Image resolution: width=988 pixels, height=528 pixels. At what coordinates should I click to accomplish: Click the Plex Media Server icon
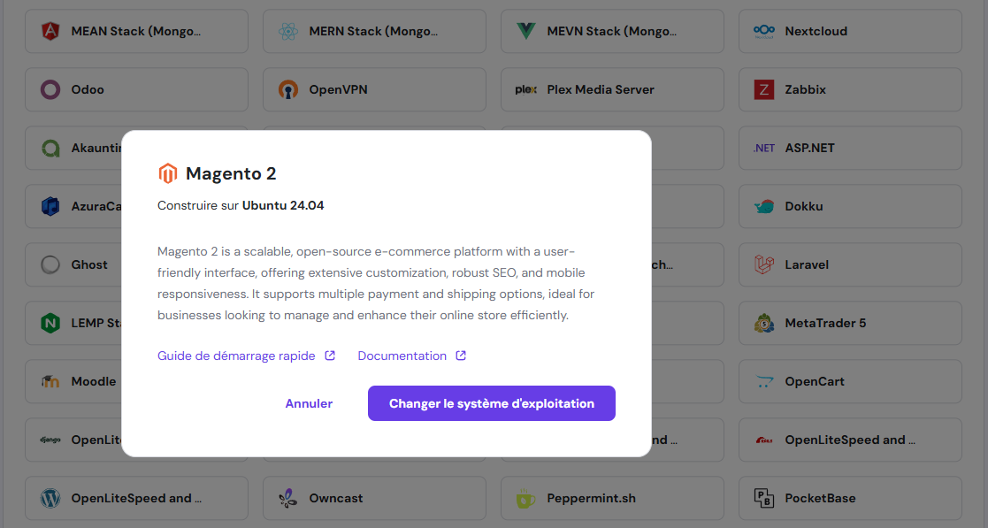pyautogui.click(x=525, y=89)
